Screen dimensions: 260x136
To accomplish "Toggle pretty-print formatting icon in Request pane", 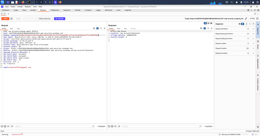I will pos(97,28).
